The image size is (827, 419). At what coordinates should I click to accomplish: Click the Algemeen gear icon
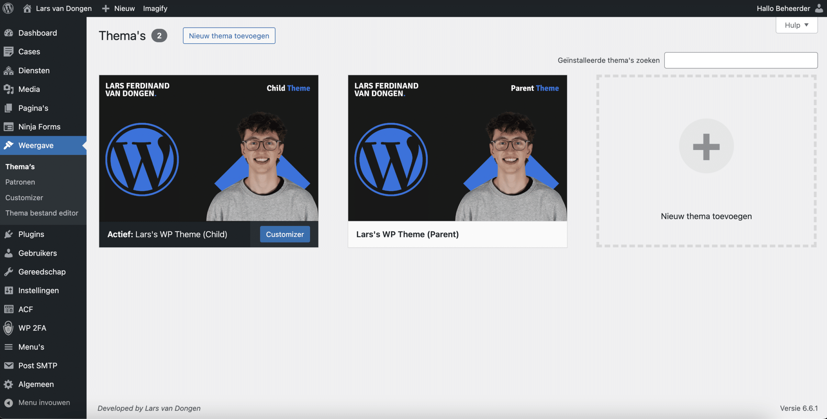point(9,384)
